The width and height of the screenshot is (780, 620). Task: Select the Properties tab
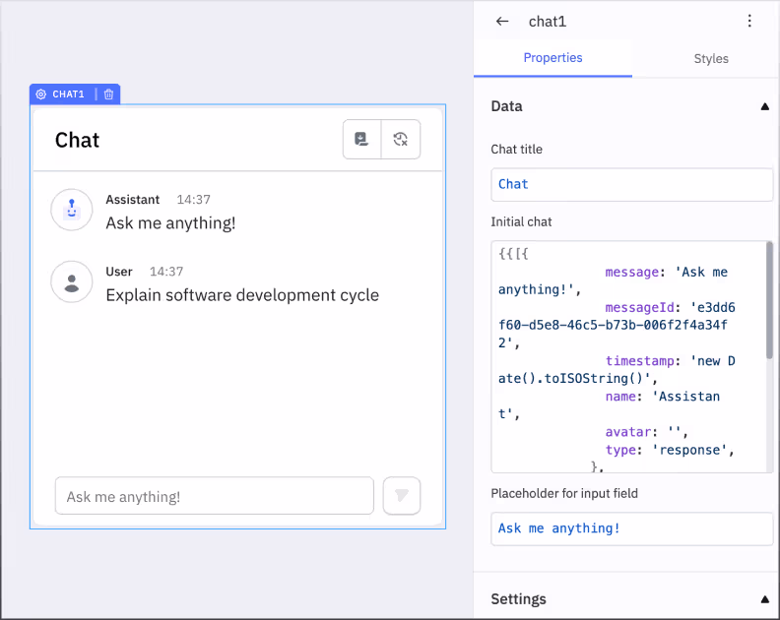coord(552,58)
